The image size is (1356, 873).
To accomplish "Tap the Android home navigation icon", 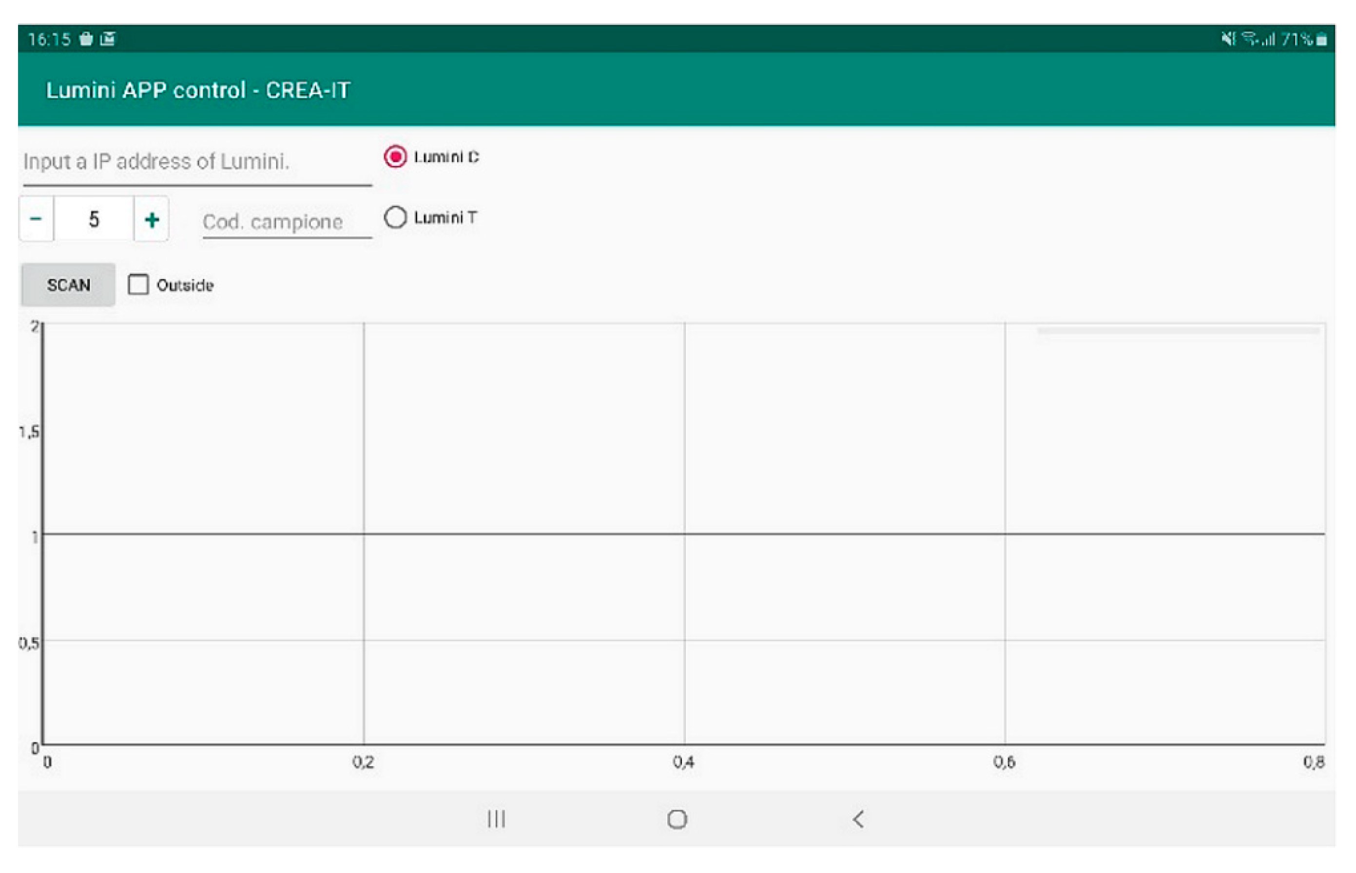I will 677,818.
